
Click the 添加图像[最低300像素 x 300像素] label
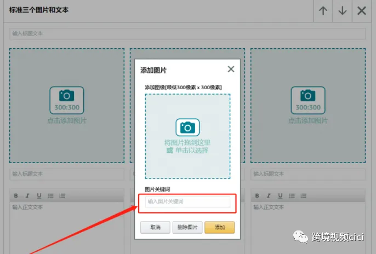click(183, 88)
